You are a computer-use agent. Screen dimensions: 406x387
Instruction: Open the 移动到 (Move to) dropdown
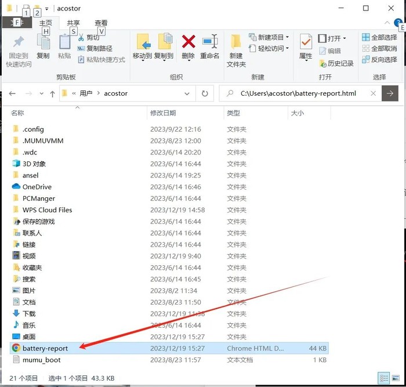coord(142,46)
